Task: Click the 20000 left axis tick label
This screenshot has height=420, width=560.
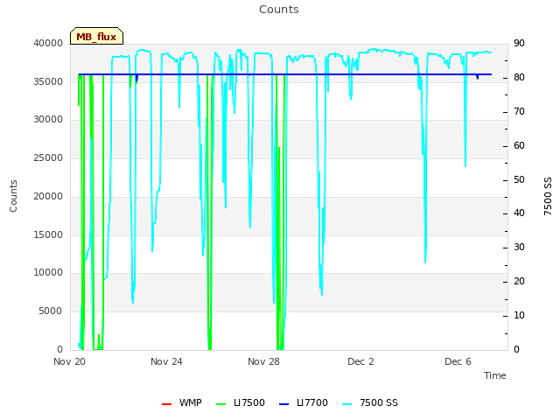Action: pos(48,196)
